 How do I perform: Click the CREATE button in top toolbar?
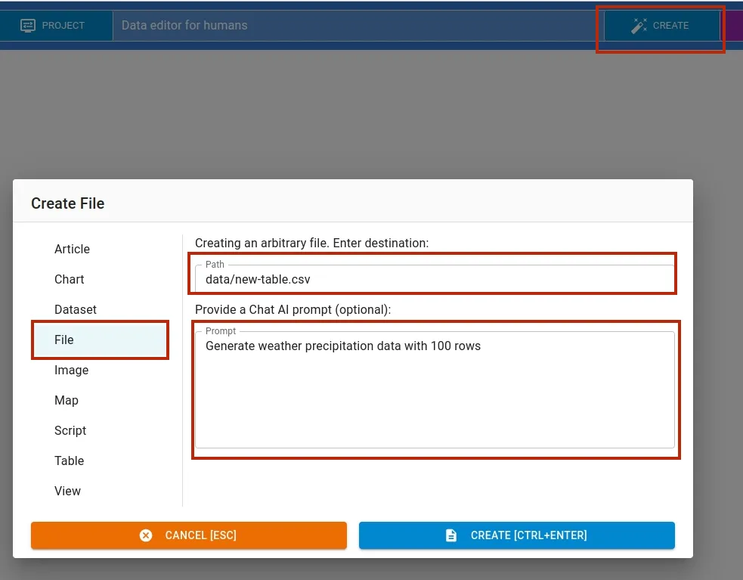tap(661, 26)
